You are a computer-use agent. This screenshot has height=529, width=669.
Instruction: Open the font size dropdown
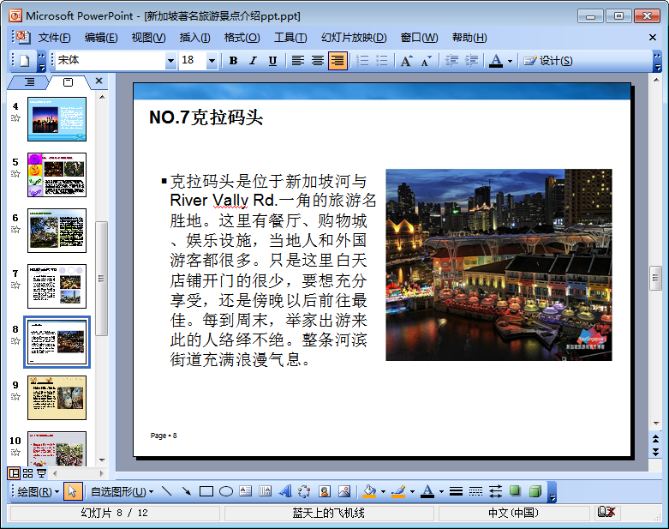coord(212,61)
